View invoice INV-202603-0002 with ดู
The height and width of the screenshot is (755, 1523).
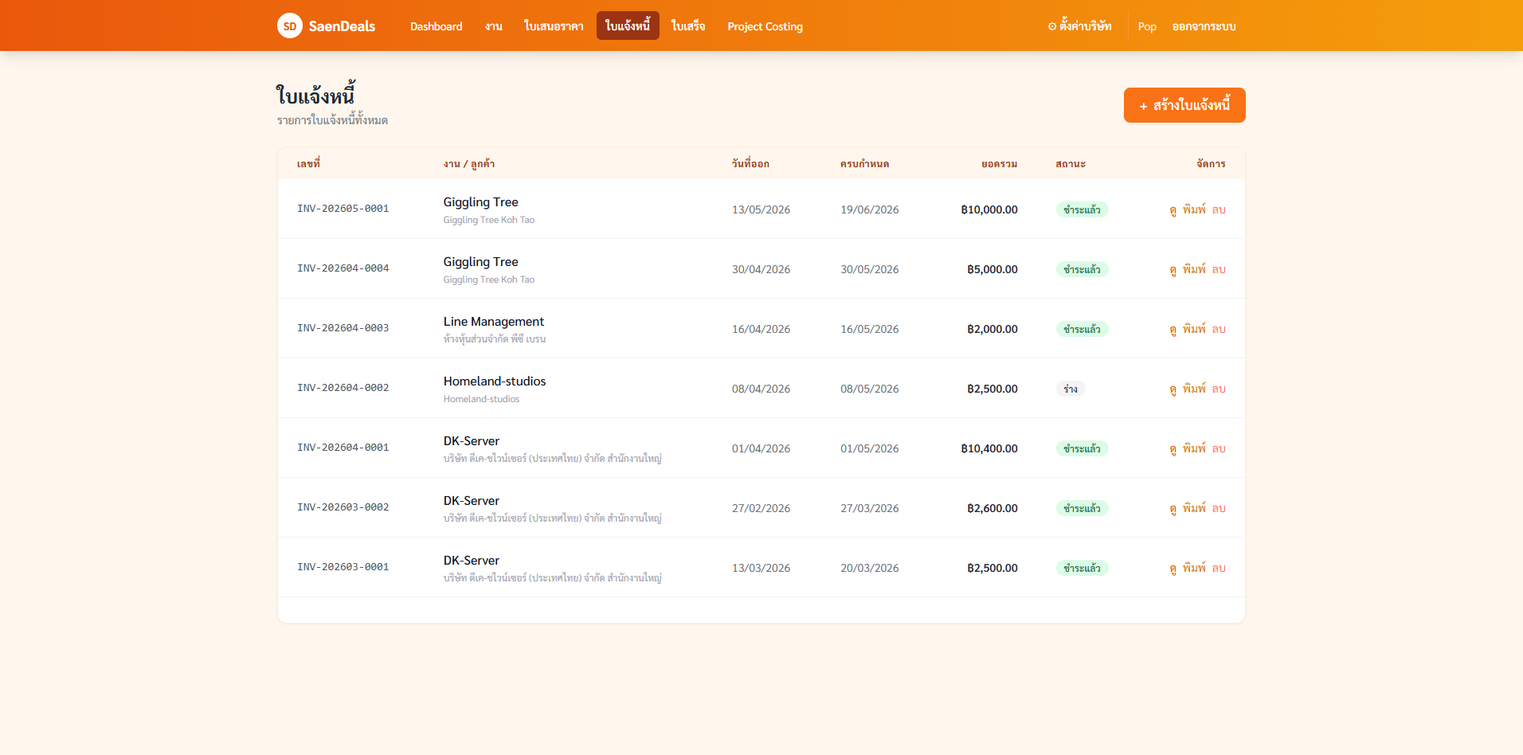1173,509
